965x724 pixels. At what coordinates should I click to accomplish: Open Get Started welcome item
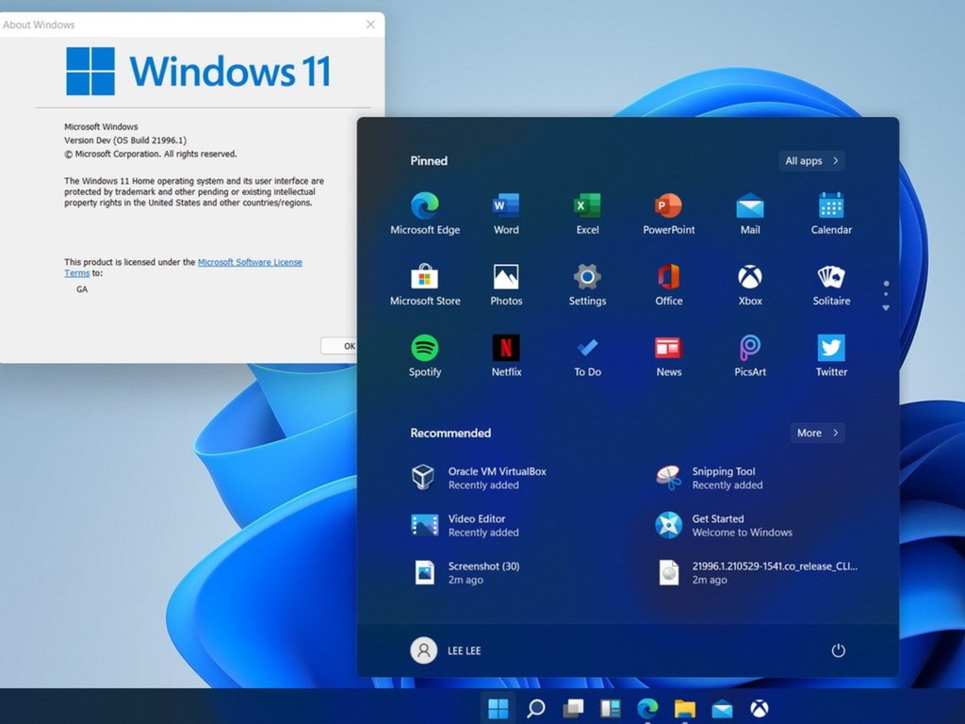[724, 525]
